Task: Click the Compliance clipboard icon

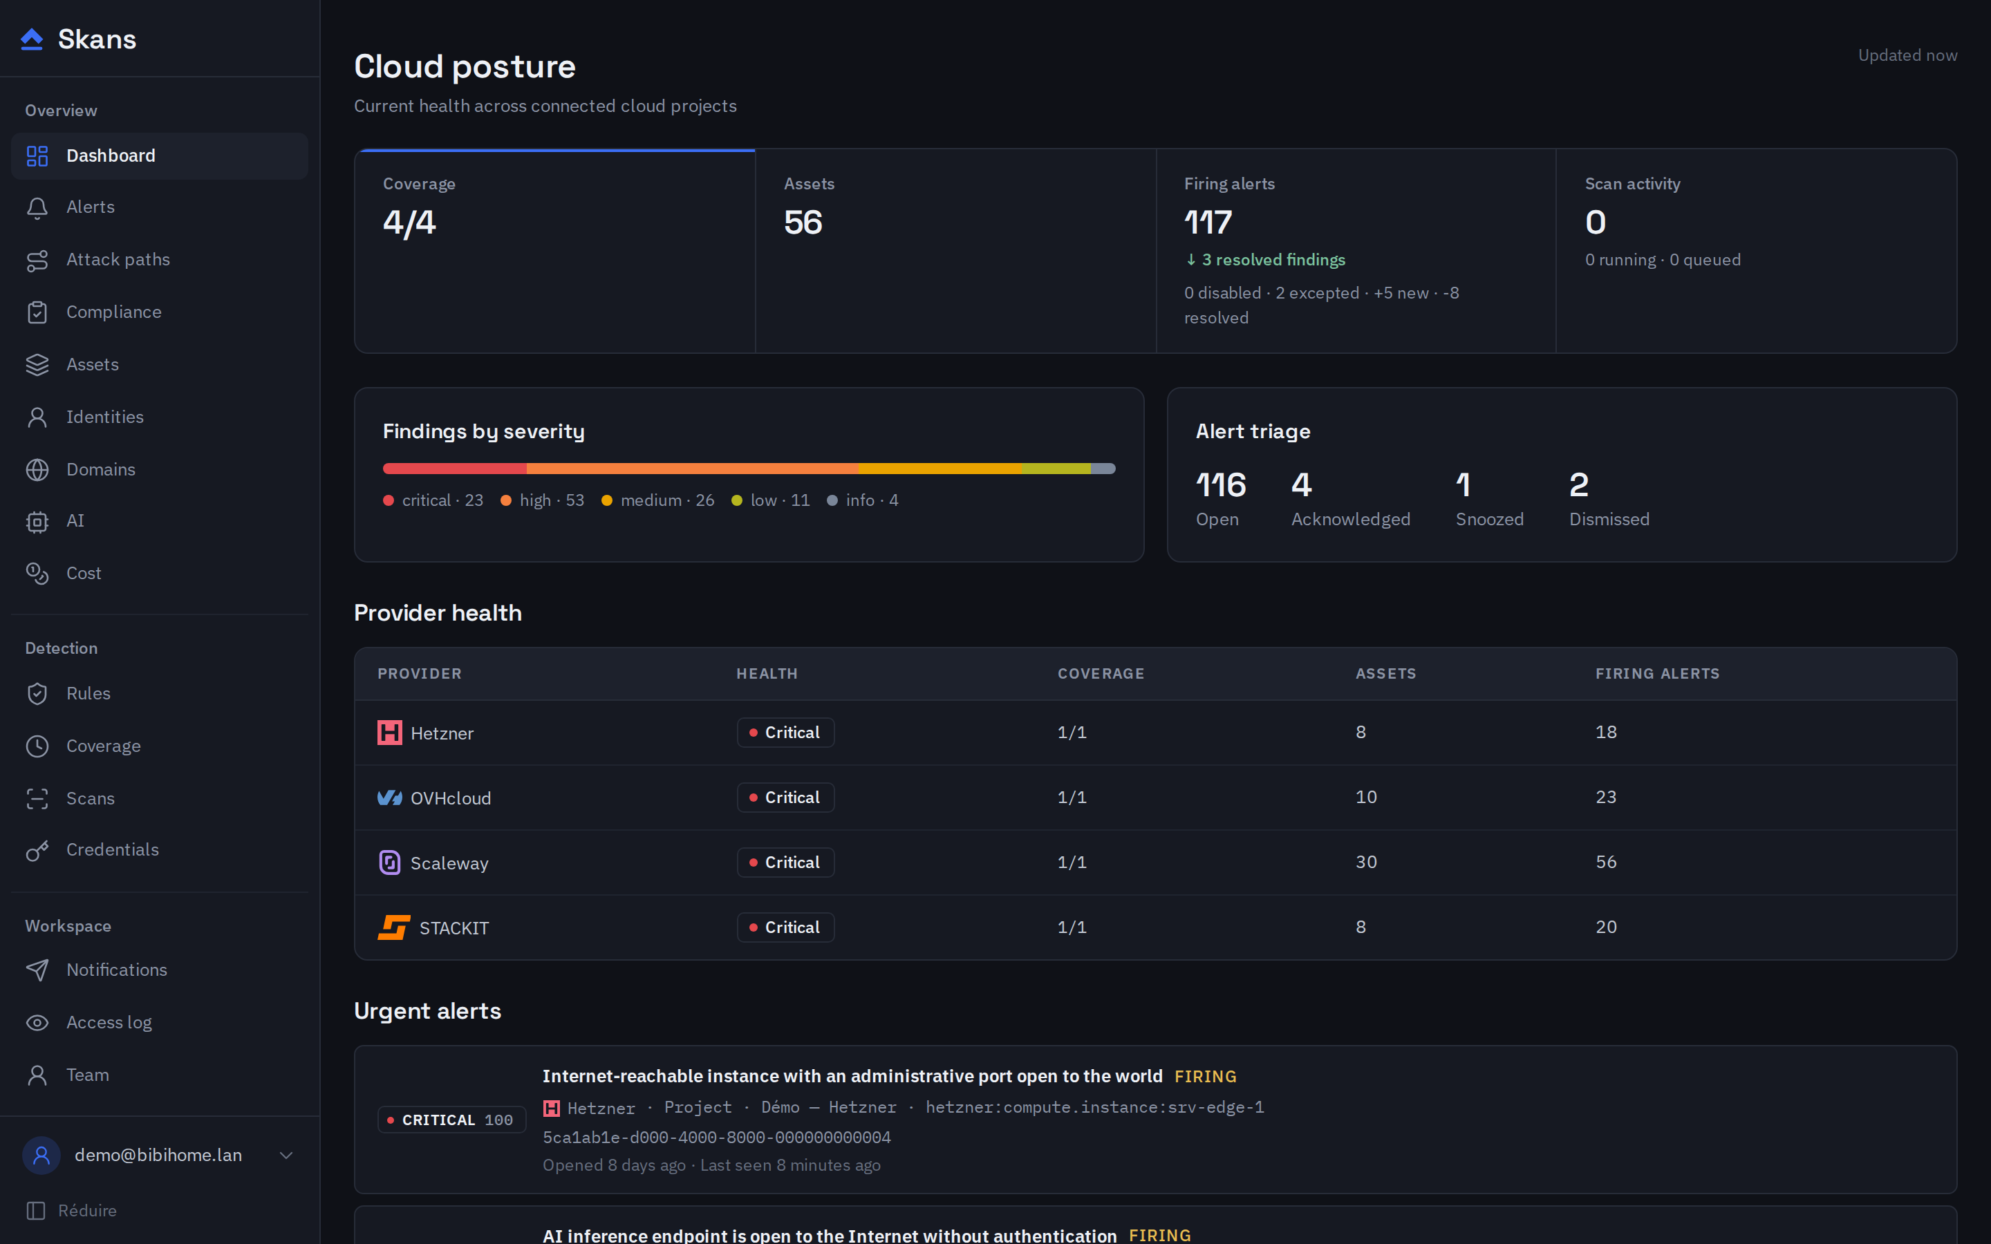Action: 37,312
